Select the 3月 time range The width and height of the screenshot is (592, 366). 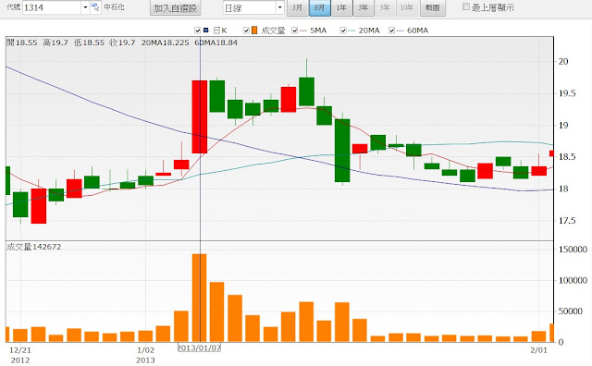(298, 8)
